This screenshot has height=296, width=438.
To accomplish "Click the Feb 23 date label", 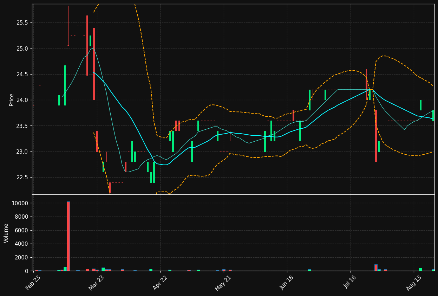I will [33, 283].
